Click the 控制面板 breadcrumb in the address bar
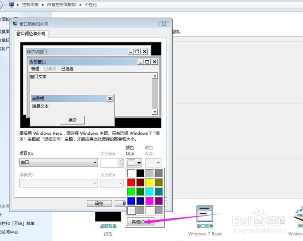The height and width of the screenshot is (241, 303). click(x=30, y=5)
